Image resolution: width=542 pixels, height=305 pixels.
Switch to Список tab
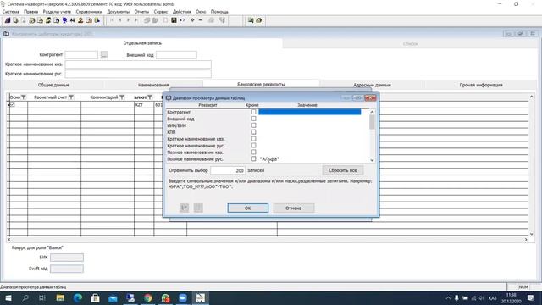pos(410,43)
